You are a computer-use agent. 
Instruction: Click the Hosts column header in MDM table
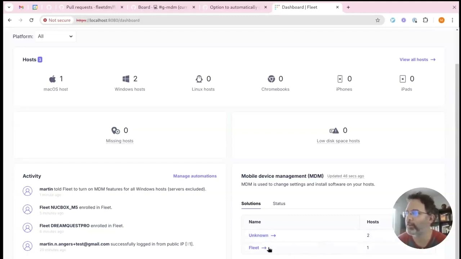(x=373, y=222)
